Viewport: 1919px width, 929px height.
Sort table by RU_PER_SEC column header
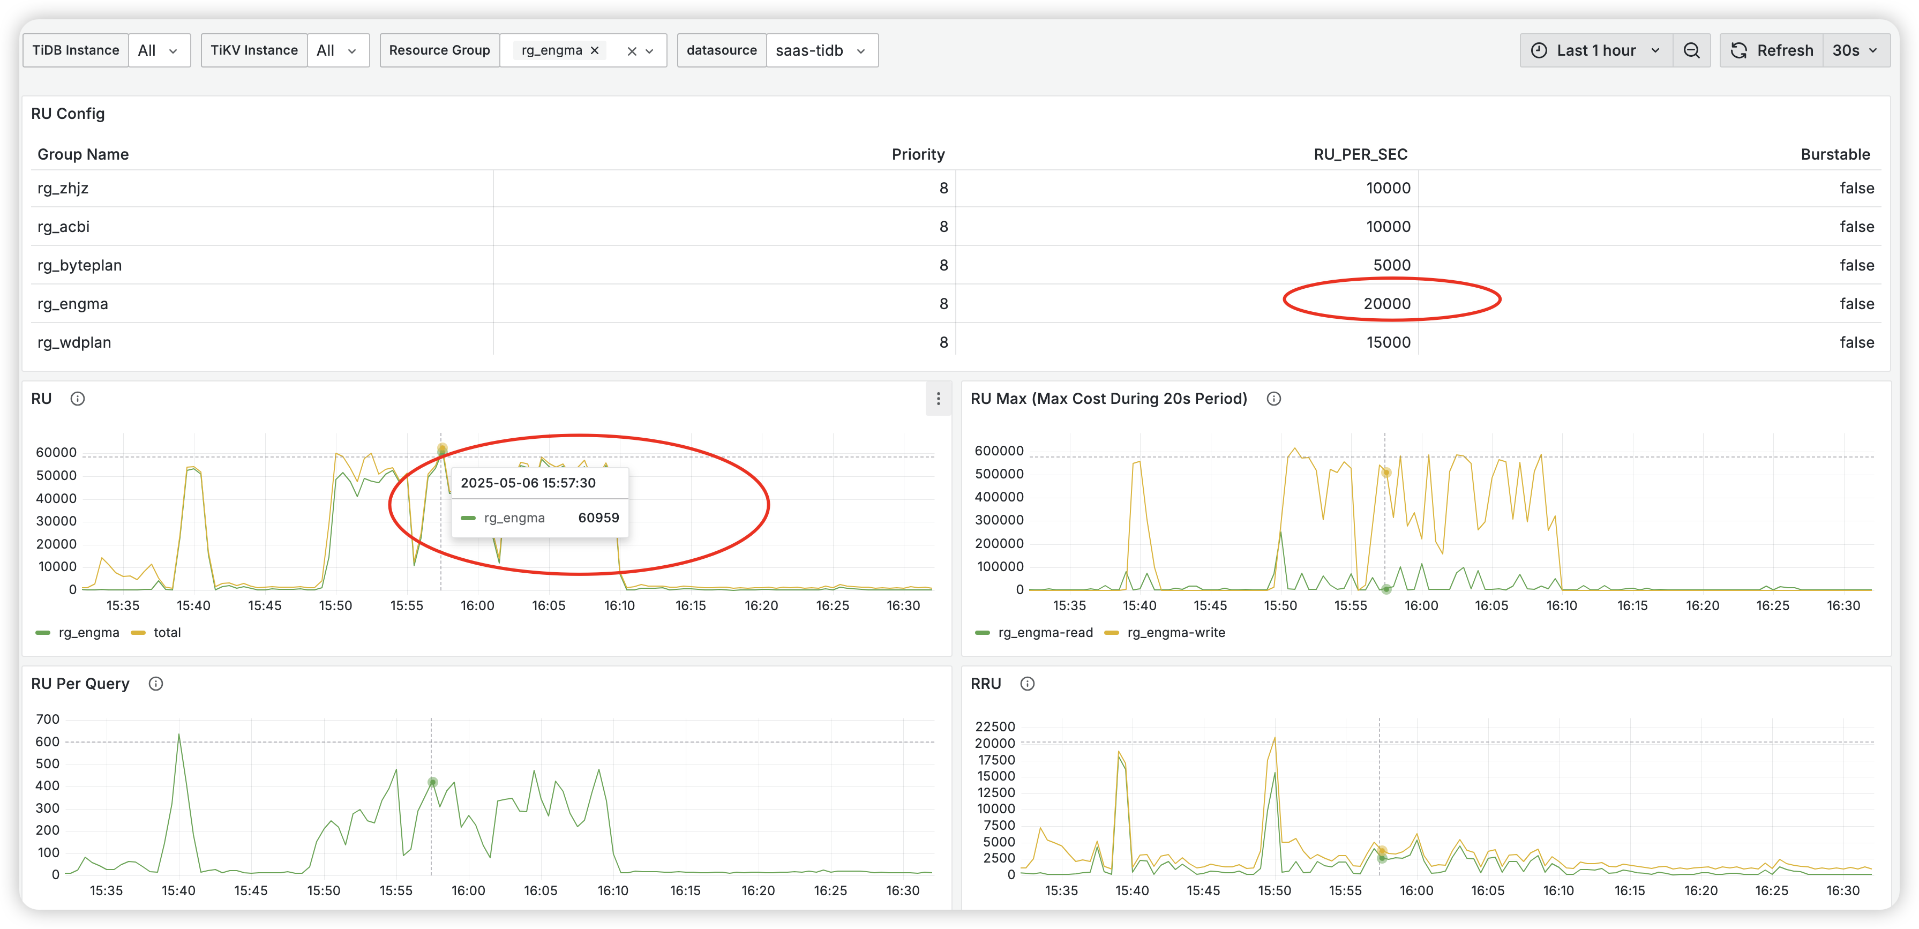(1360, 154)
